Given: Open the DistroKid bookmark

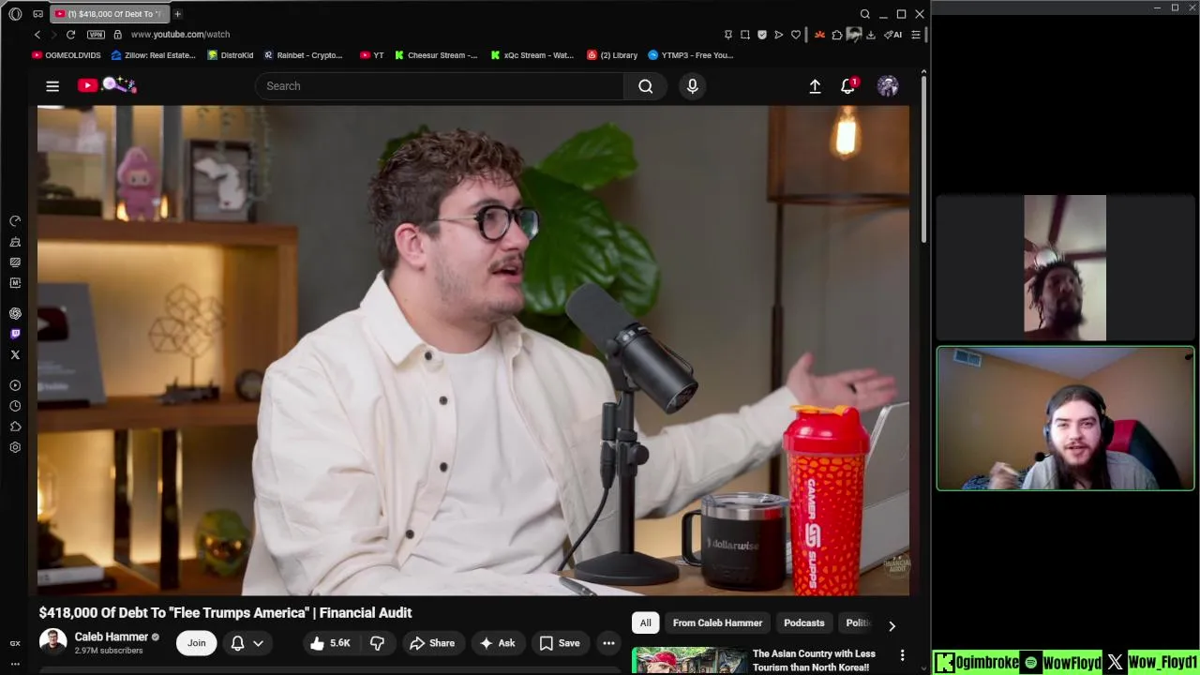Looking at the screenshot, I should point(231,55).
